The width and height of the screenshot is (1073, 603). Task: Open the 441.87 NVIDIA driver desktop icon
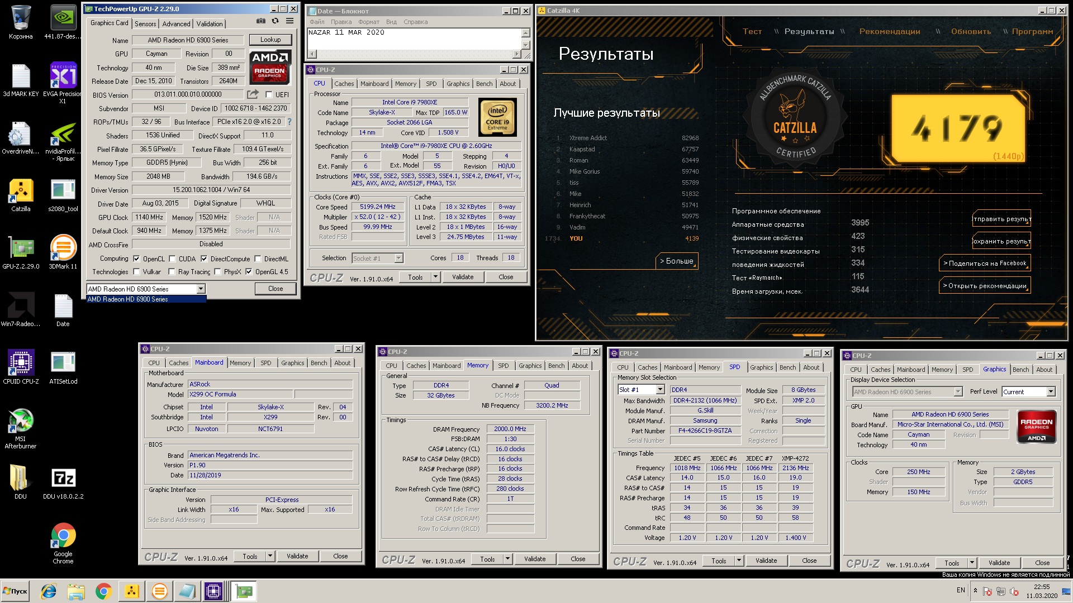coord(63,23)
